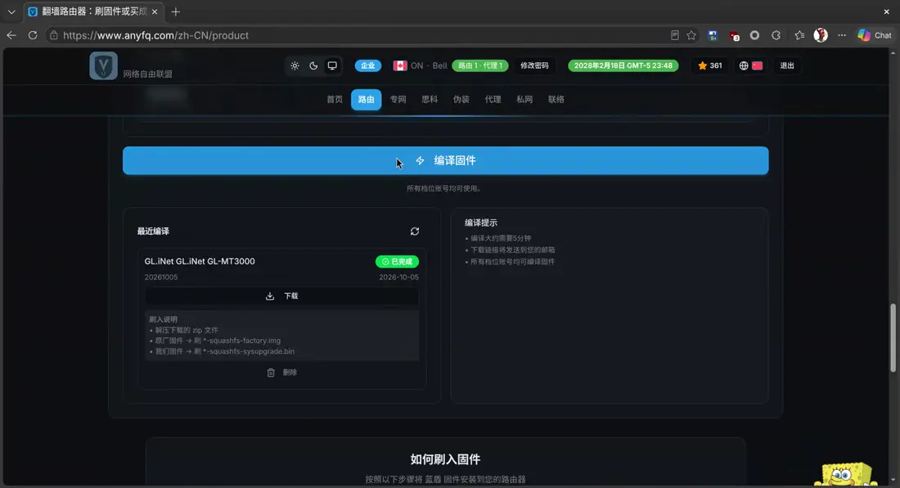Click the build version text 20261005
900x488 pixels.
coord(161,278)
